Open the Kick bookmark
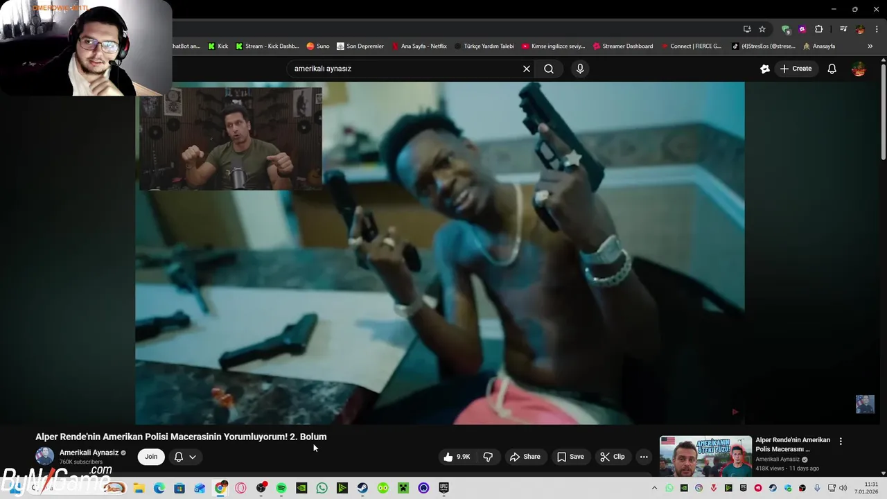The image size is (887, 499). tap(218, 46)
